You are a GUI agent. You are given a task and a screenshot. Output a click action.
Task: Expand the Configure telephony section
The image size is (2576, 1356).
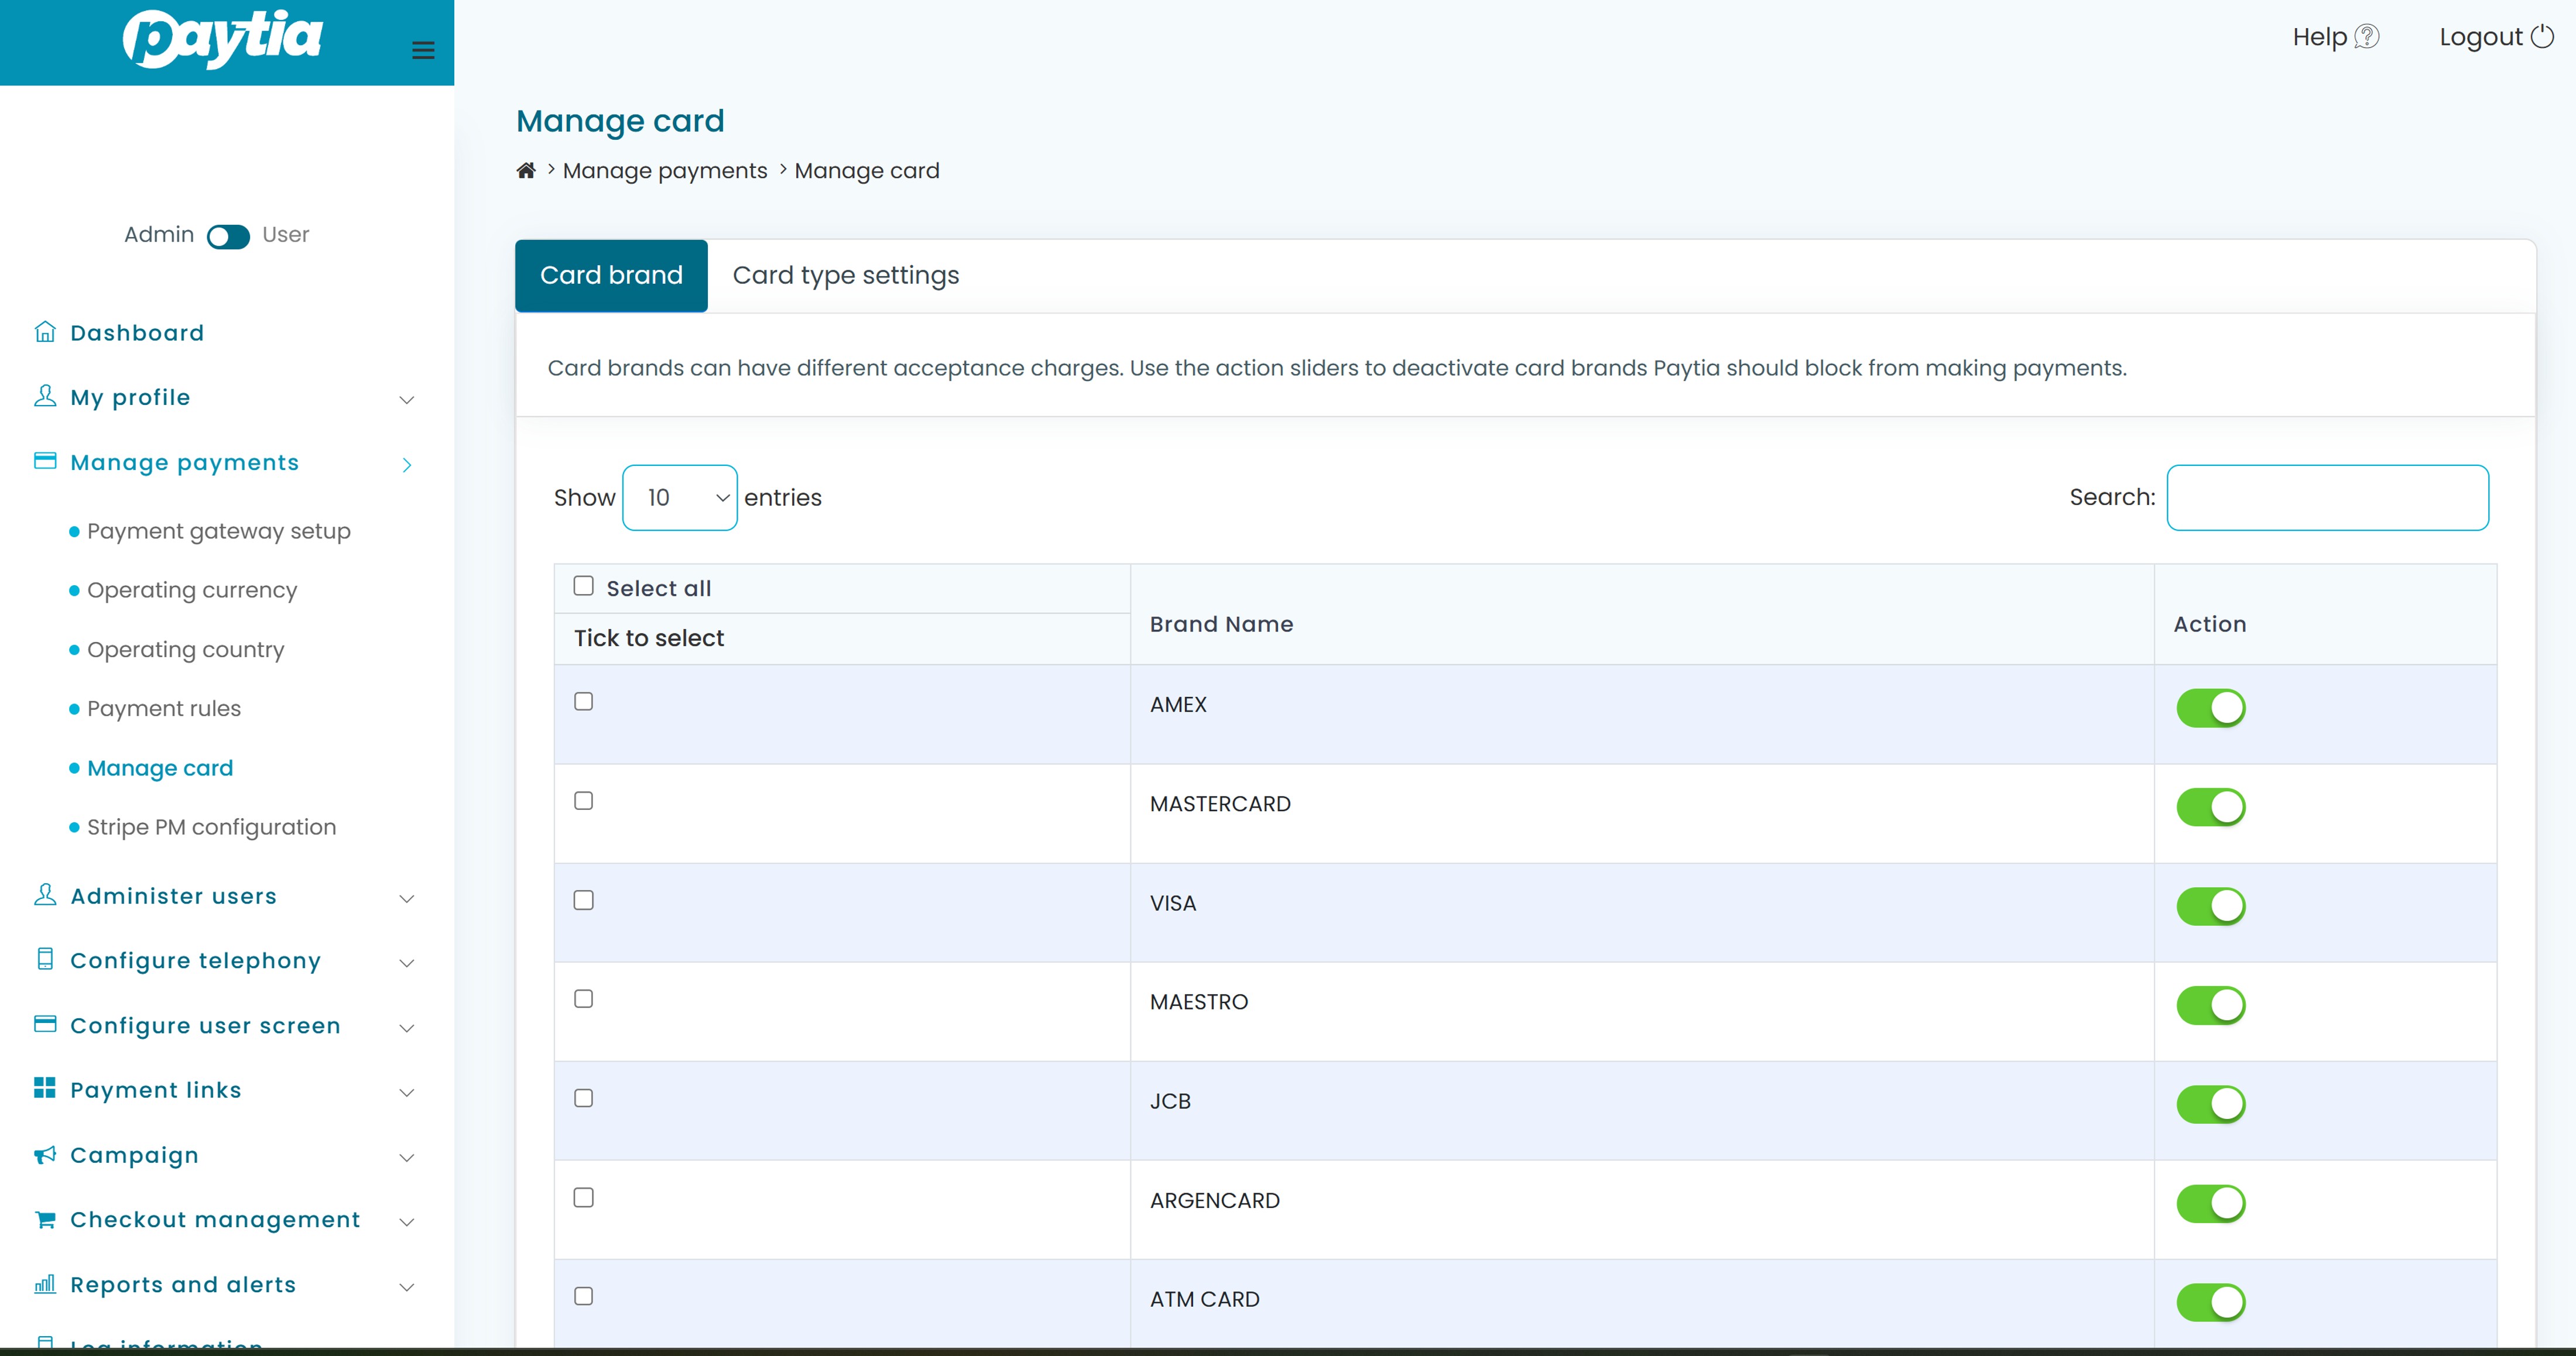195,960
